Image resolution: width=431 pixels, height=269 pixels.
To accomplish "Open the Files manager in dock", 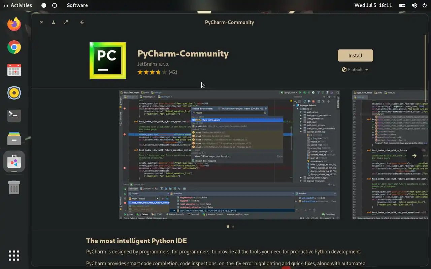I will [x=14, y=139].
